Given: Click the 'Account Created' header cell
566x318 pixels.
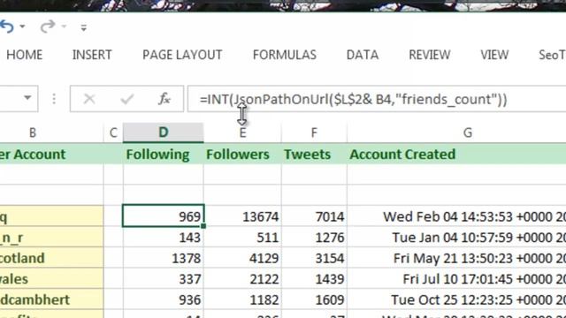Looking at the screenshot, I should point(456,154).
